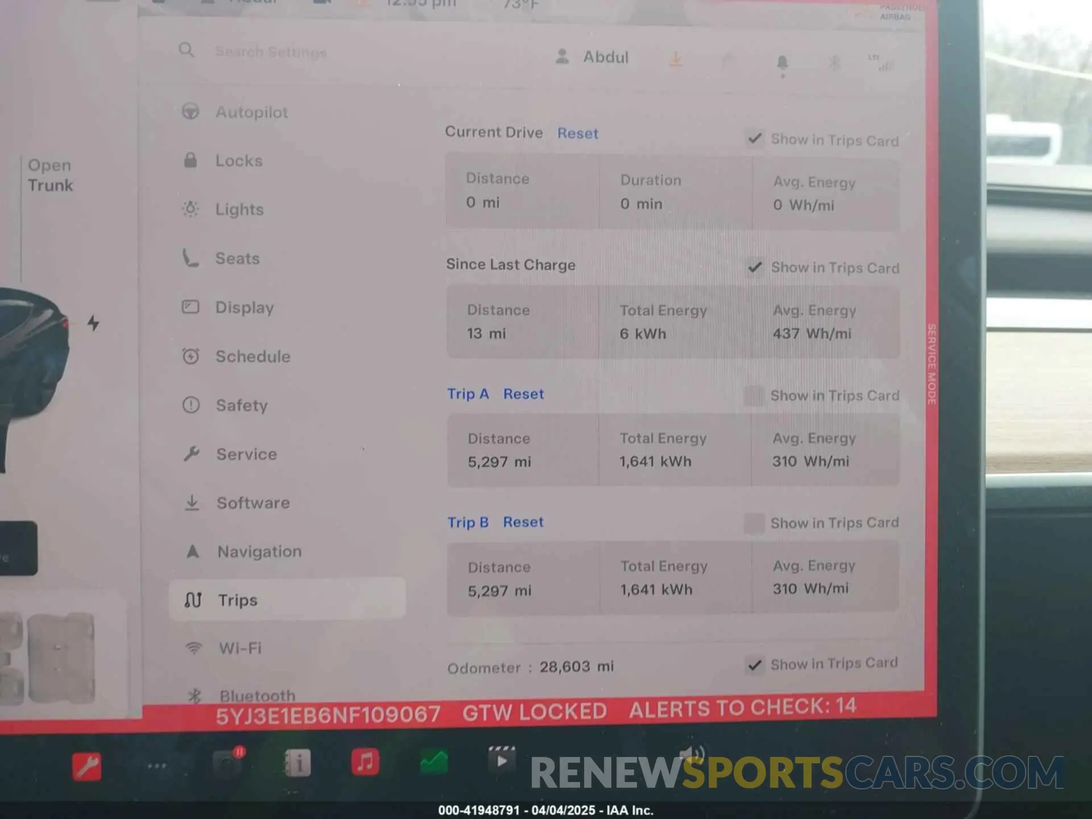This screenshot has height=819, width=1092.
Task: Tap the Schedule clock icon
Action: 191,356
